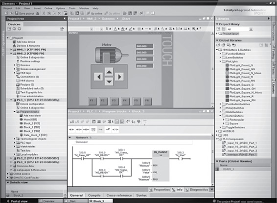
Task: Click the Print icon next to Save project
Action: [38, 13]
